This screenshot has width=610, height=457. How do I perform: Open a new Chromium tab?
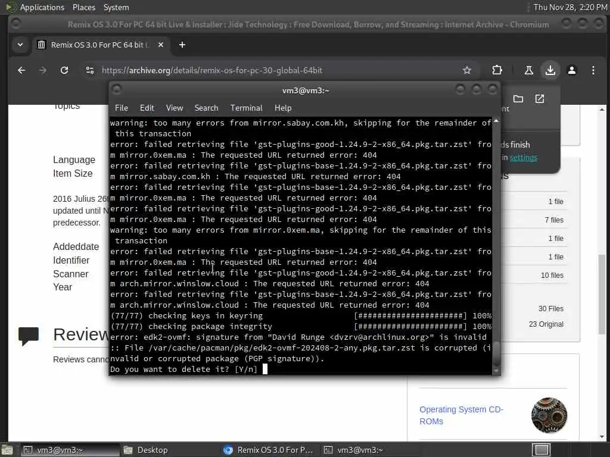(182, 45)
